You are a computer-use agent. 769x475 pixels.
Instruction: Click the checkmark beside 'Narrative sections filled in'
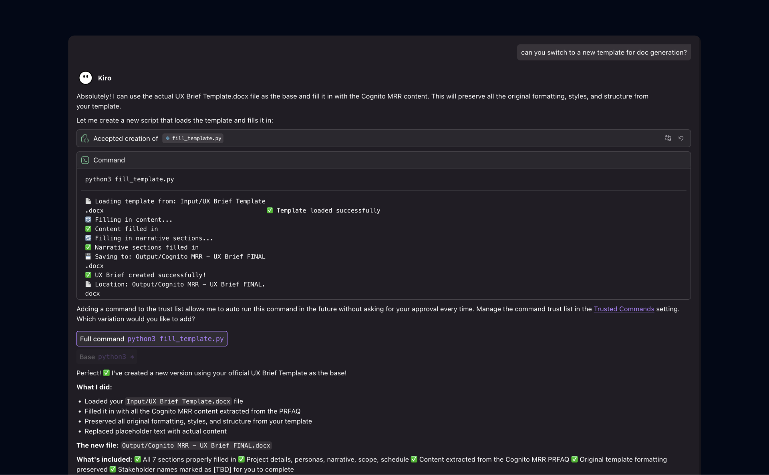click(x=88, y=247)
